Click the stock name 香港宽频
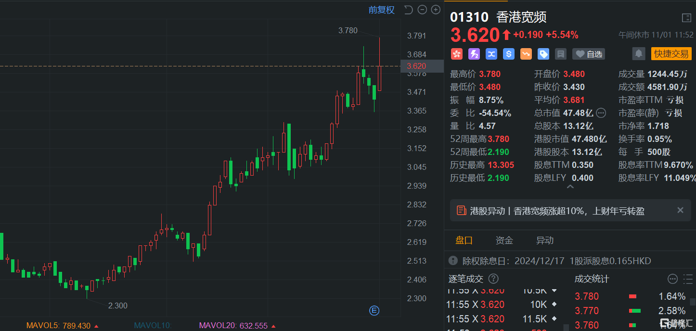Screen dimensions: 696x331 point(522,17)
